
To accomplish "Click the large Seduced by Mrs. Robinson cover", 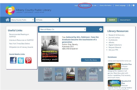I will (x=50, y=49).
